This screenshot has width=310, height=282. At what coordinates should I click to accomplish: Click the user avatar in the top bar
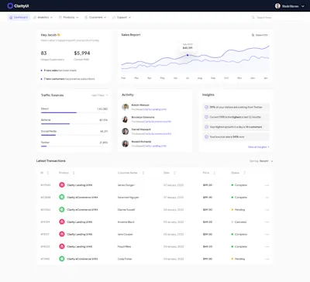tap(277, 6)
